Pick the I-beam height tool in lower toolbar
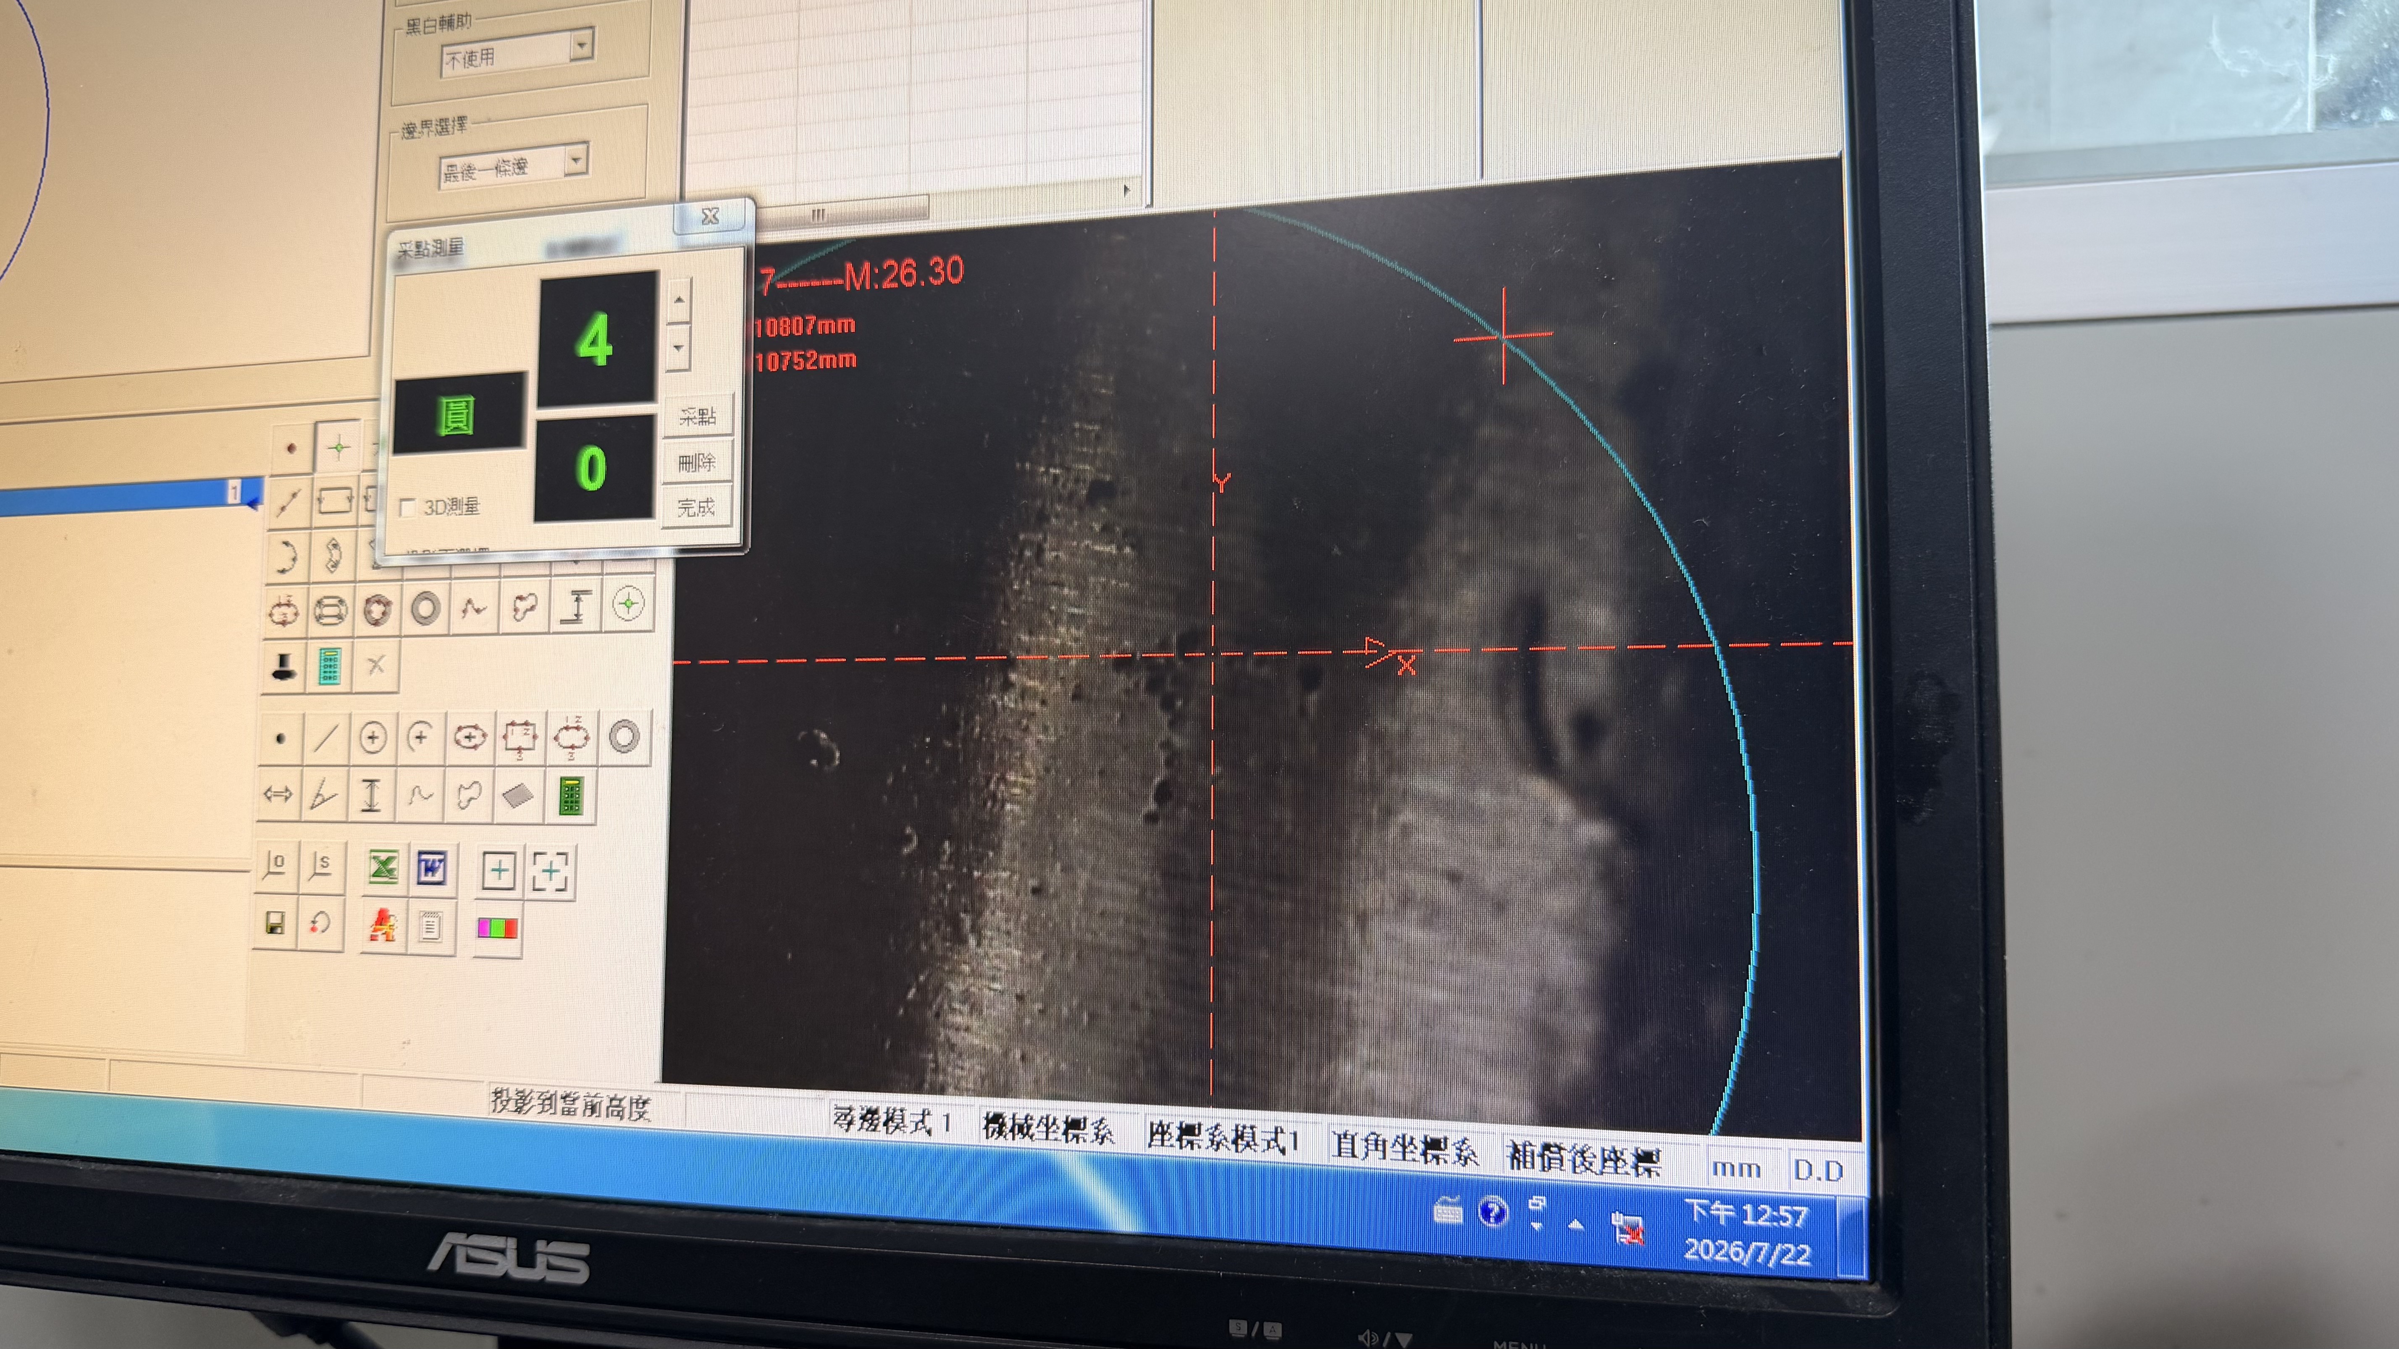Viewport: 2399px width, 1349px height. click(371, 795)
